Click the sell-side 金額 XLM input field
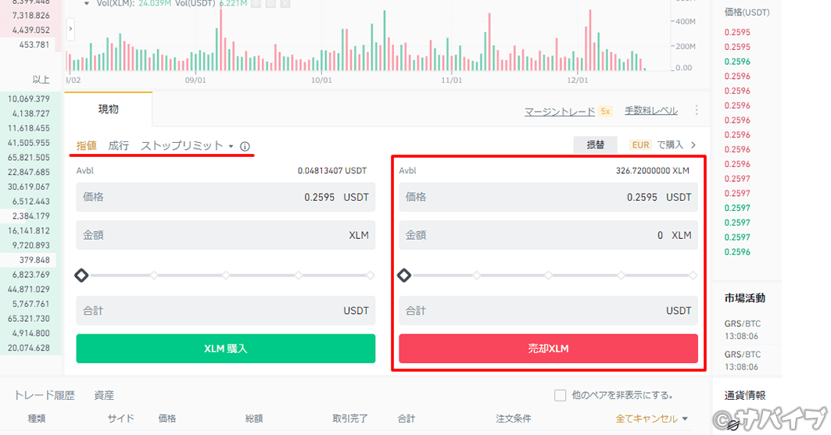 tap(548, 235)
